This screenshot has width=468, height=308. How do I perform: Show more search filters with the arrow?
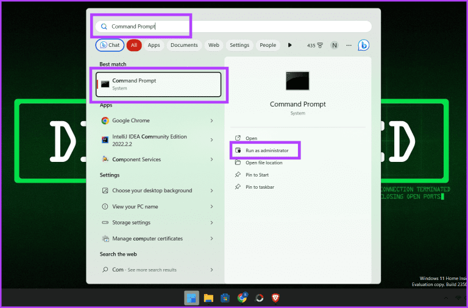(x=290, y=45)
